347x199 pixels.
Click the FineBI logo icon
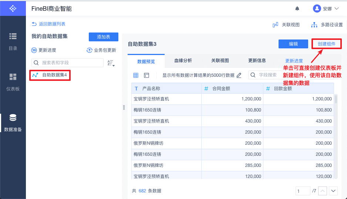pos(13,8)
